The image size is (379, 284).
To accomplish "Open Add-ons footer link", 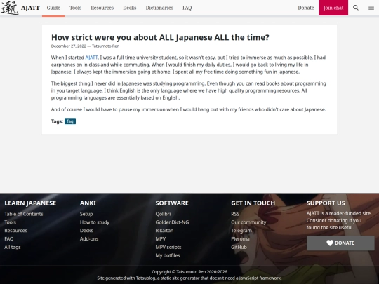I will click(x=89, y=239).
